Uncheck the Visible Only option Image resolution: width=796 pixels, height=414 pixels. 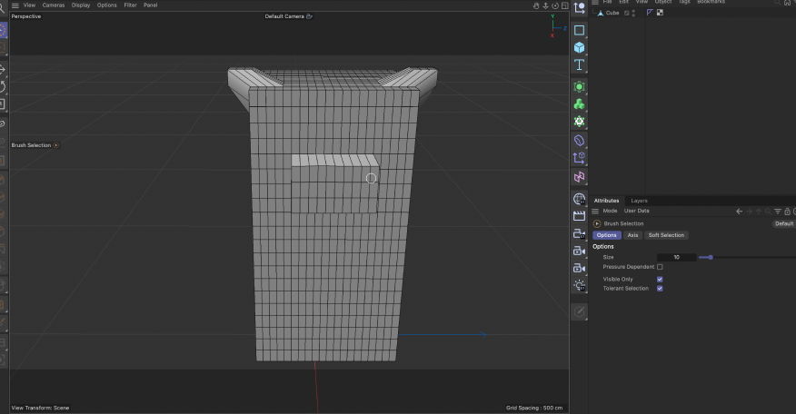pos(660,279)
